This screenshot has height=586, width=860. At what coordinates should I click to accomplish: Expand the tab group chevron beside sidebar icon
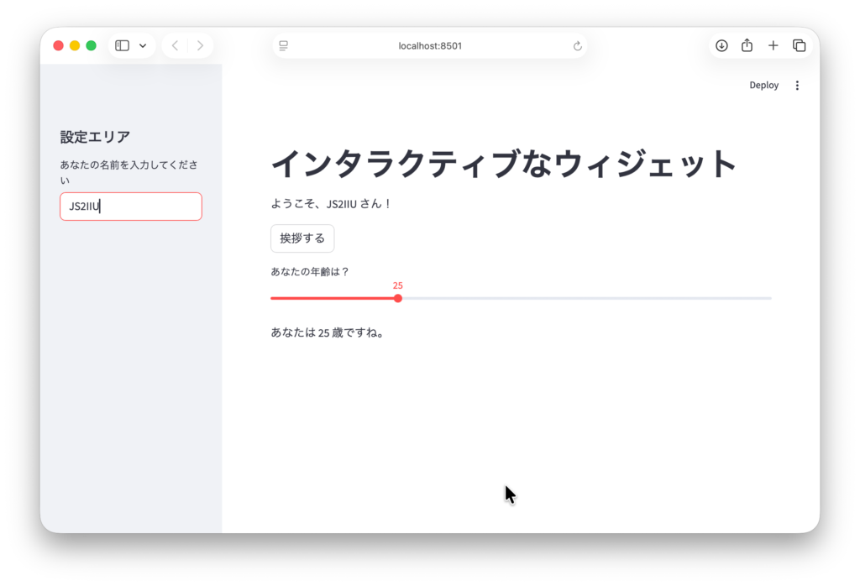pyautogui.click(x=143, y=45)
